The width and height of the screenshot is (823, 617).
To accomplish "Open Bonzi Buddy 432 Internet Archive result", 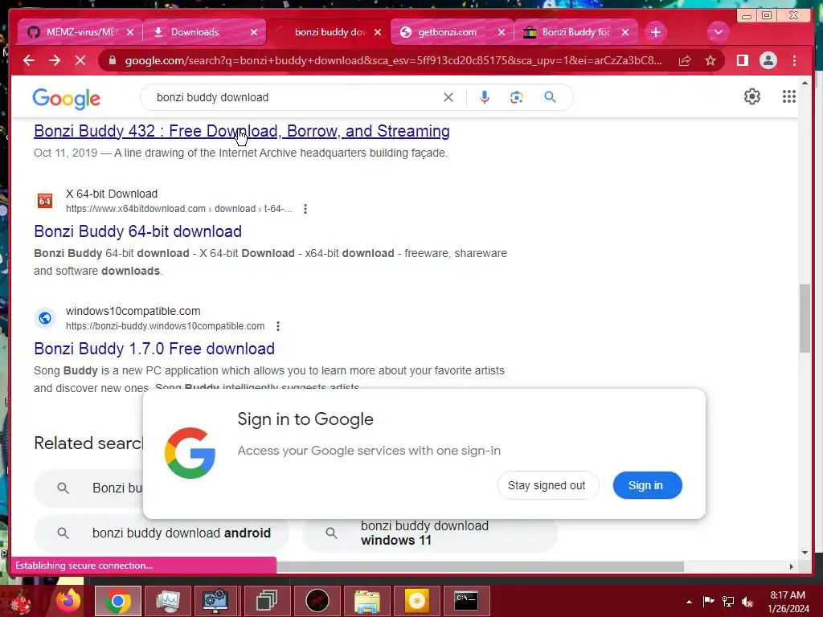I will pos(241,131).
